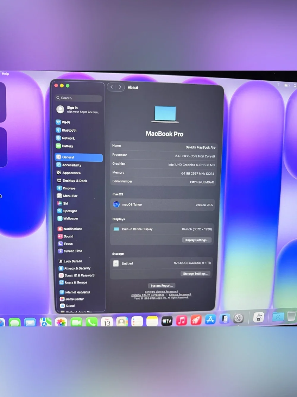Click the serial number value C02FQ7UEMD6R
The image size is (297, 397).
tap(202, 182)
